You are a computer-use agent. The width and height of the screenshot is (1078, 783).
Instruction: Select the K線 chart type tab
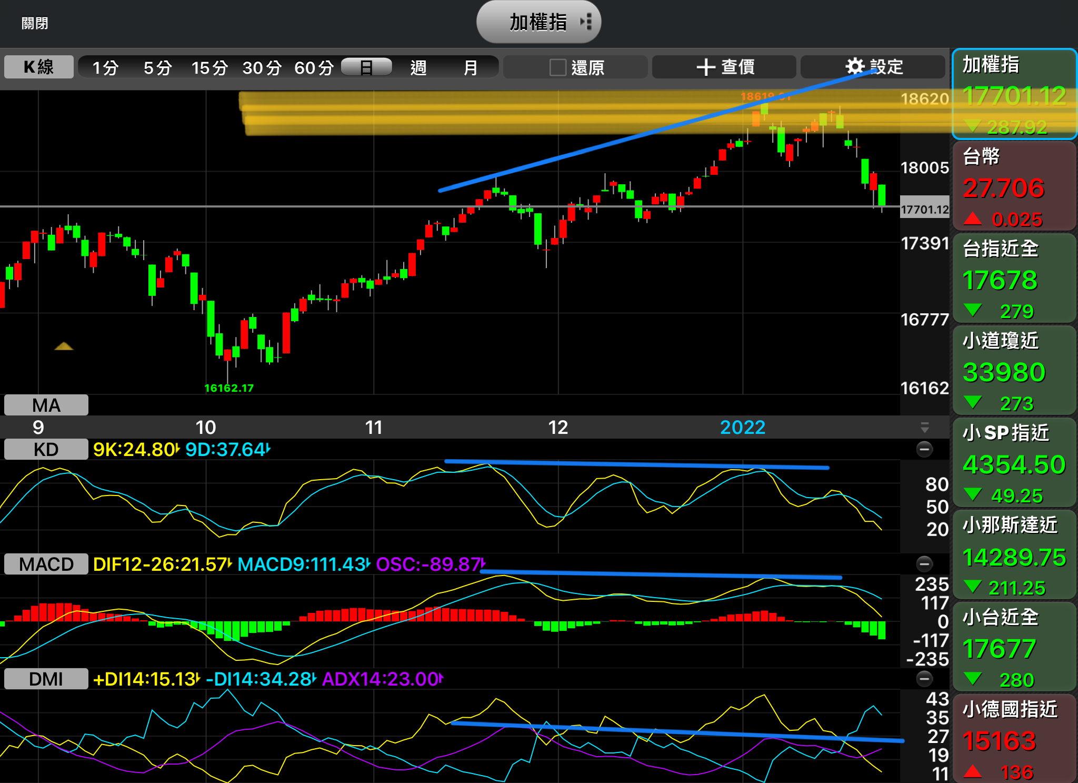39,67
